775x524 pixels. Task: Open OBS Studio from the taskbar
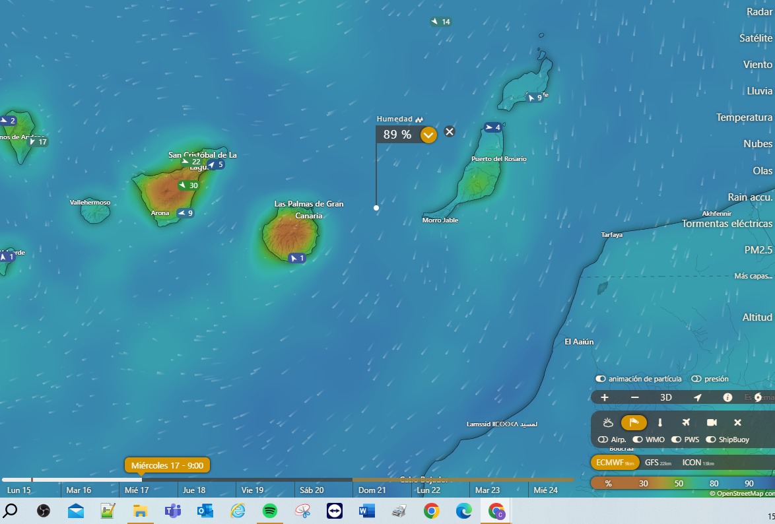point(44,511)
